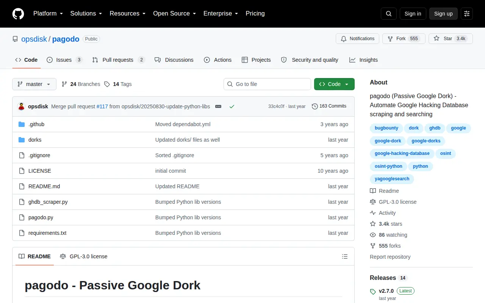Click the bugbounty topic tag

[386, 128]
